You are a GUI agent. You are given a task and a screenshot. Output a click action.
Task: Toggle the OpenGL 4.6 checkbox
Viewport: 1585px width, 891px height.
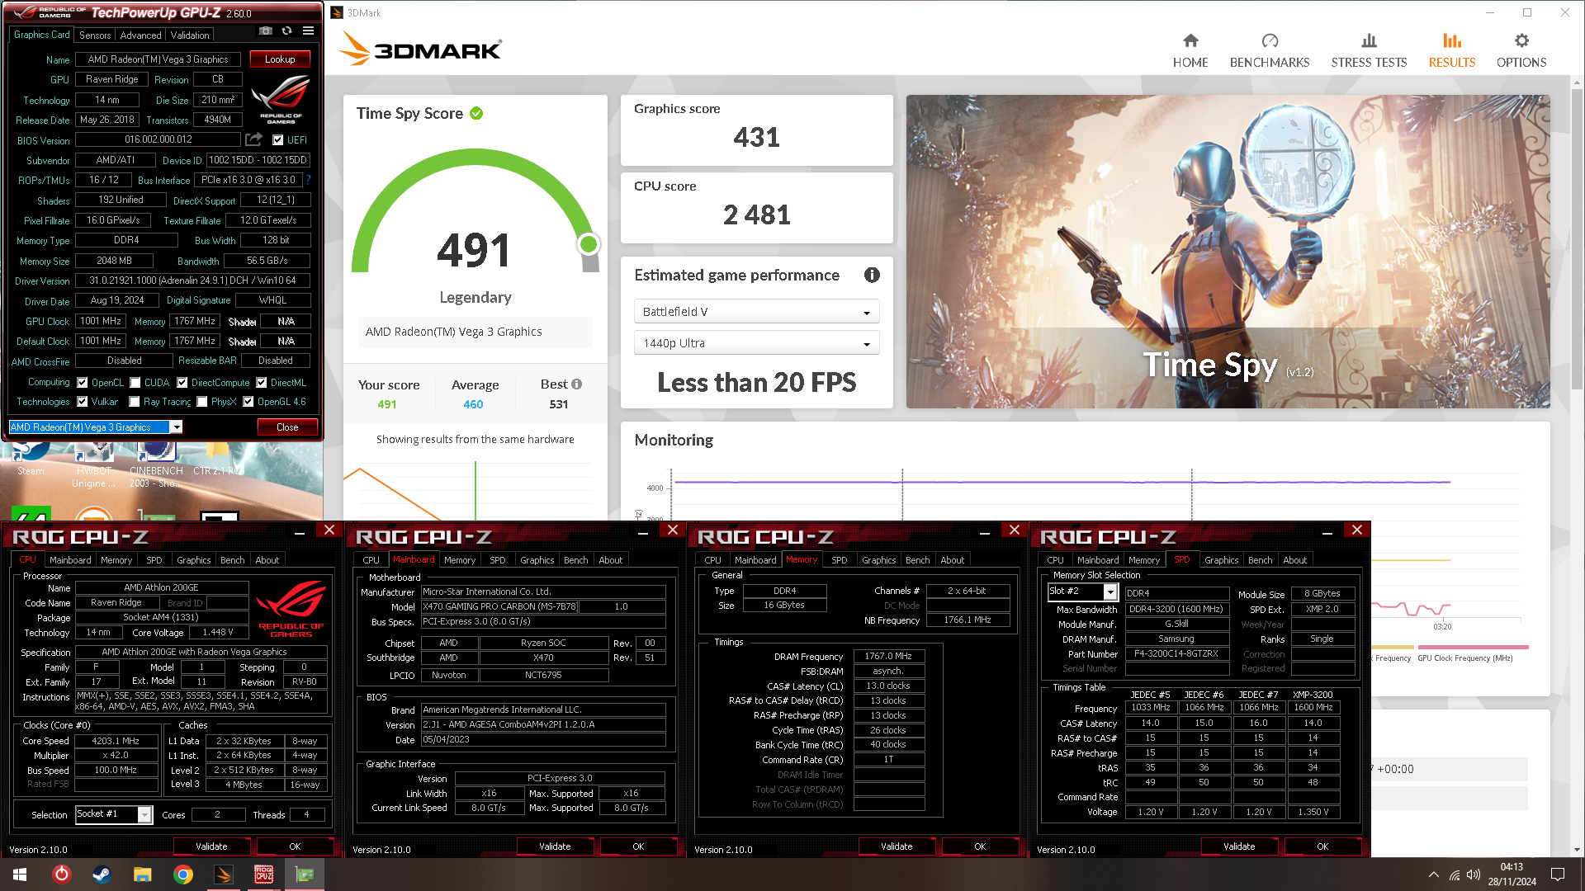tap(248, 402)
